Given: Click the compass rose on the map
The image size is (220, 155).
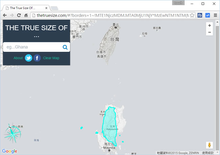Looking at the screenshot, I should point(13,132).
